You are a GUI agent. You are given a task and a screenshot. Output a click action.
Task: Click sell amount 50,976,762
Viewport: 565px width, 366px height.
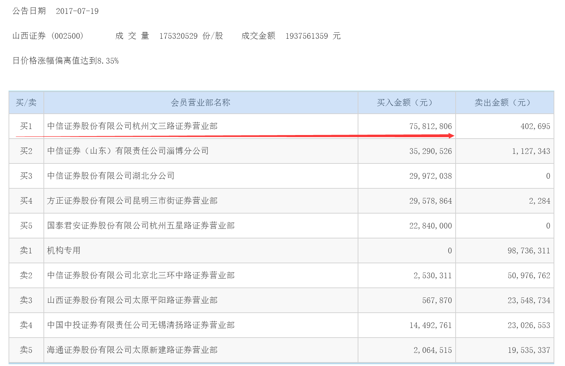coord(529,275)
